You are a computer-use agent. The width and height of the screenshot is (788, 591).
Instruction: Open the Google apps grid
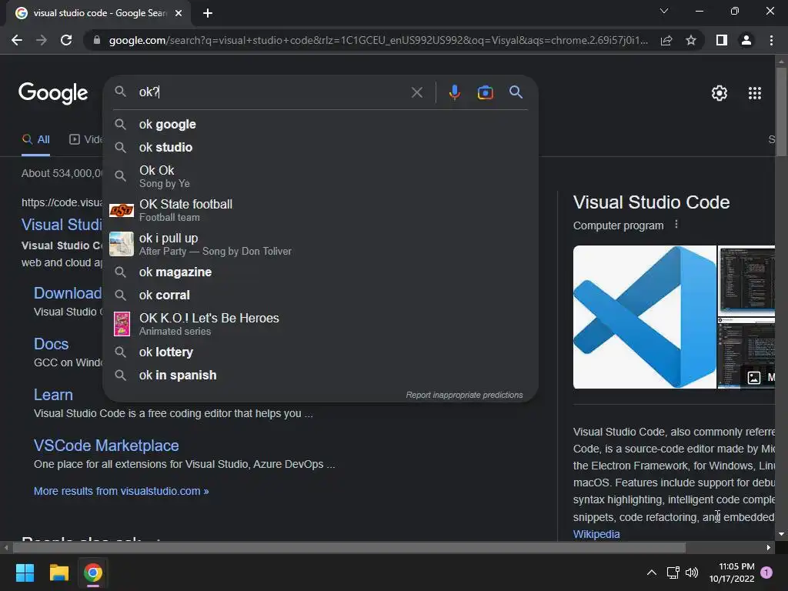coord(754,93)
